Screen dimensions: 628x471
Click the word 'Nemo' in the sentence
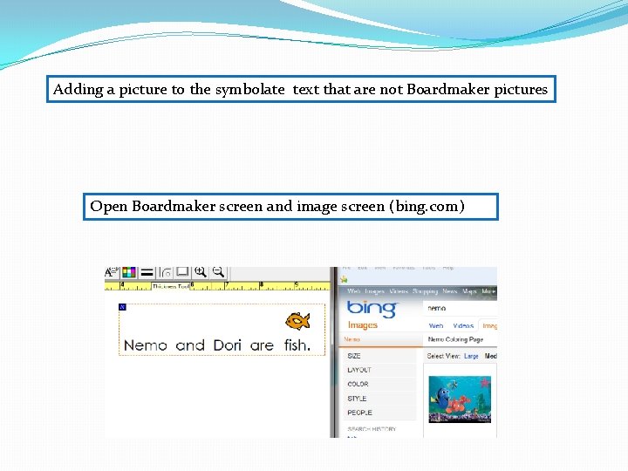tap(146, 345)
